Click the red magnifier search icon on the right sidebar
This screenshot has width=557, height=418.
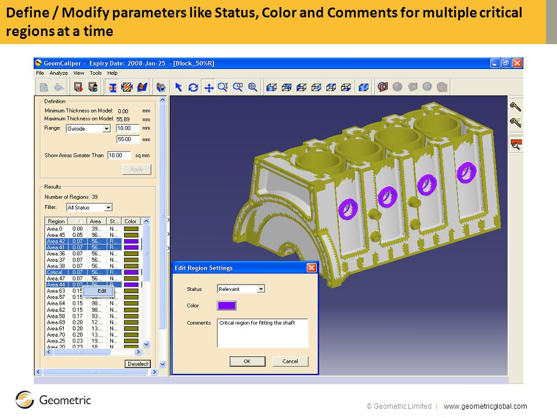click(x=516, y=145)
